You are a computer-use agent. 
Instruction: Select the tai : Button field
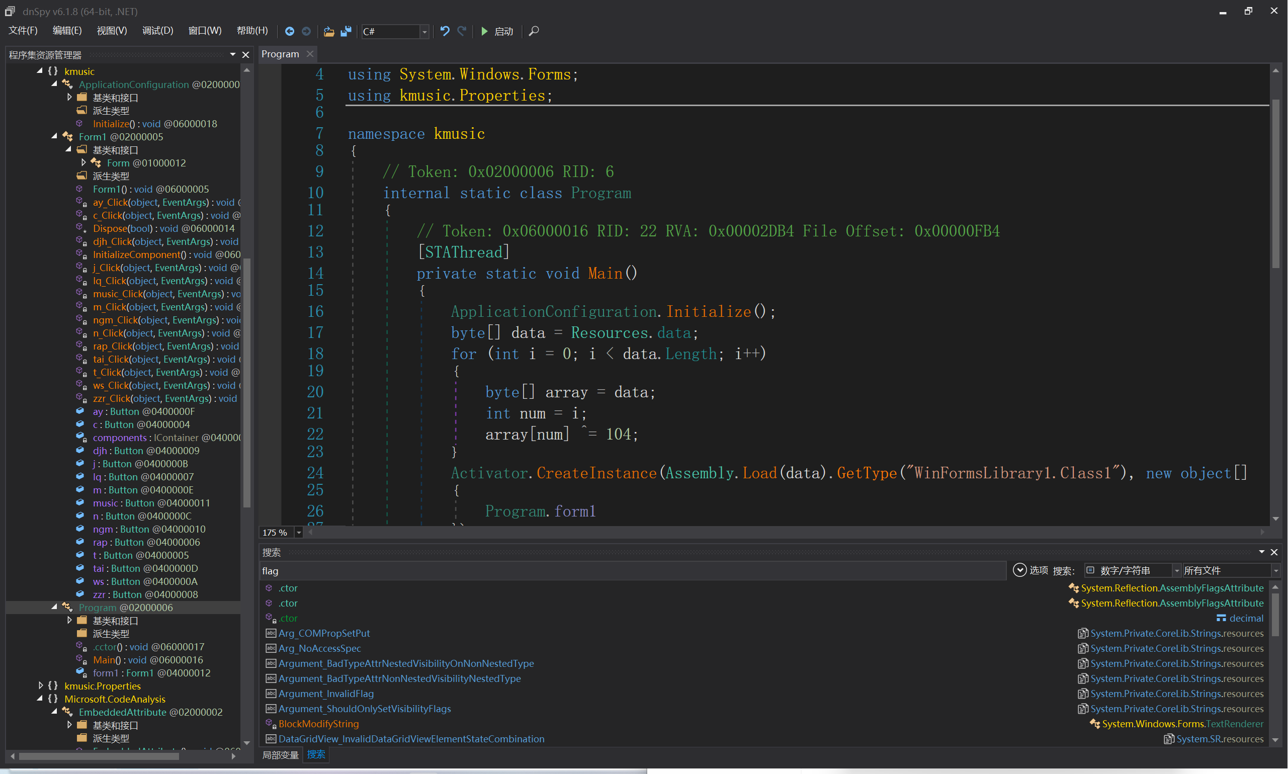click(145, 568)
